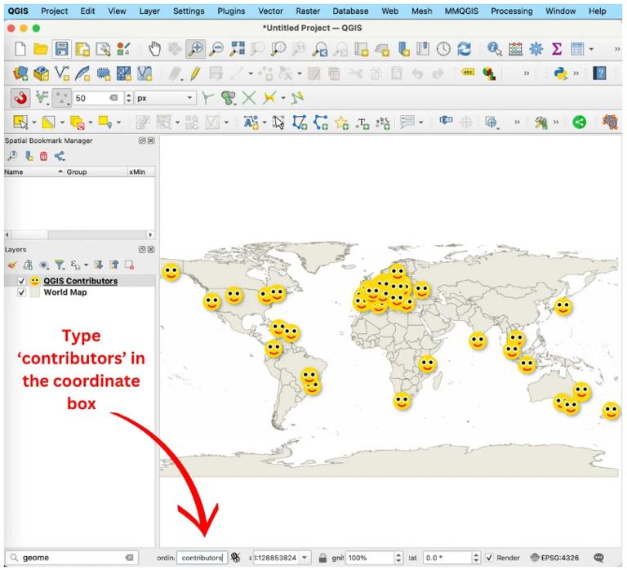The image size is (627, 570).
Task: Click the Open Data Source Manager icon
Action: [x=20, y=73]
